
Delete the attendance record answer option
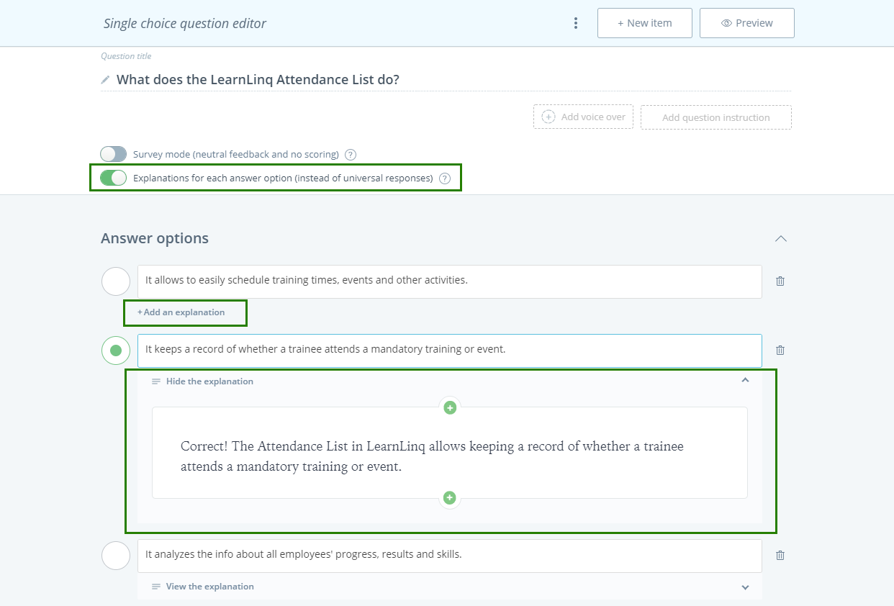[780, 351]
